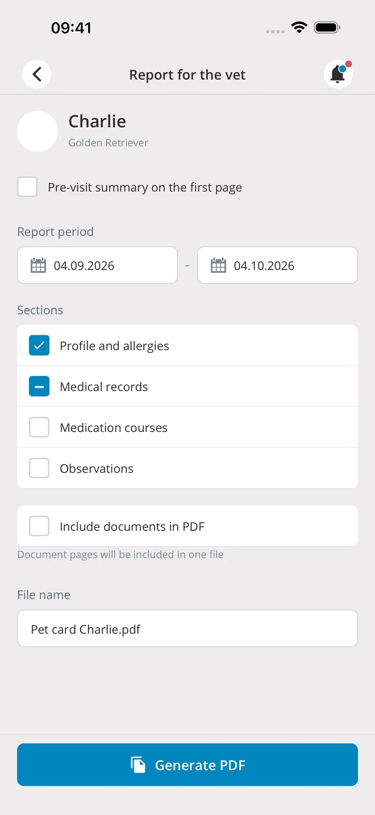
Task: Tap the Report period label
Action: (55, 232)
